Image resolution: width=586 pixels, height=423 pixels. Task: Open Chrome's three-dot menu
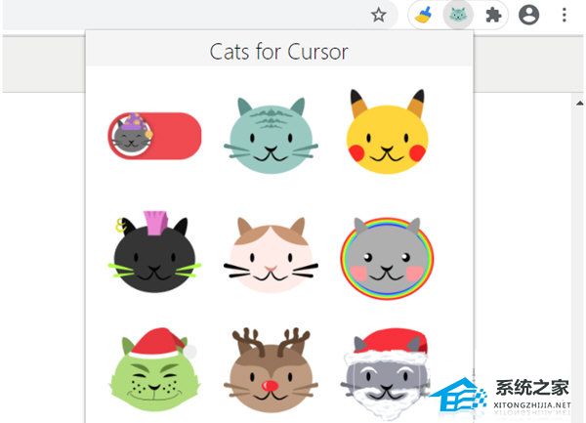564,16
